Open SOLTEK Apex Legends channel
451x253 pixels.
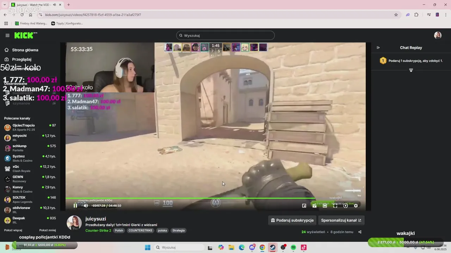(30, 200)
